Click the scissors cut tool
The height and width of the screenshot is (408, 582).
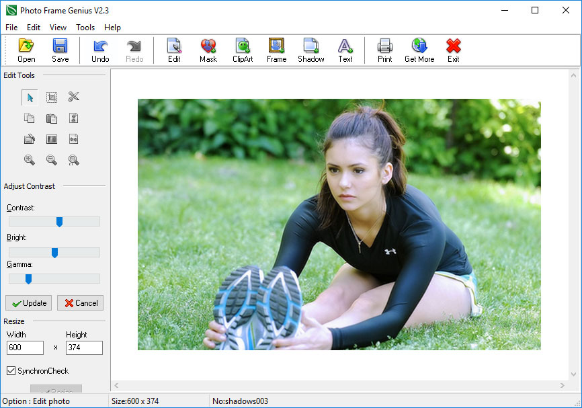(x=73, y=97)
